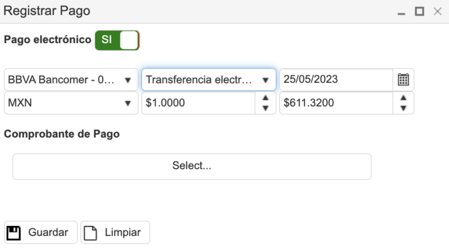
Task: Decrease payment amount with down arrow
Action: click(x=403, y=108)
